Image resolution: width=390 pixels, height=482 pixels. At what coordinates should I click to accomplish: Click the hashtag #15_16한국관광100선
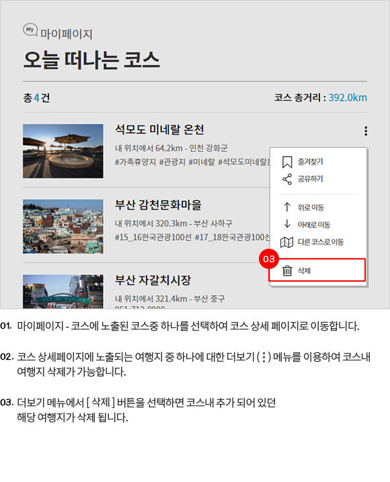(153, 237)
